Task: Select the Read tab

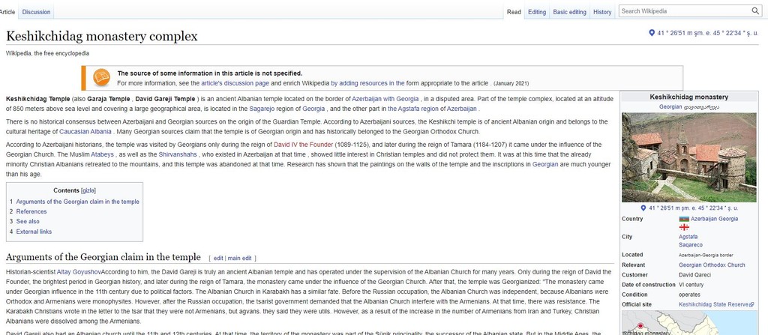Action: [x=514, y=12]
